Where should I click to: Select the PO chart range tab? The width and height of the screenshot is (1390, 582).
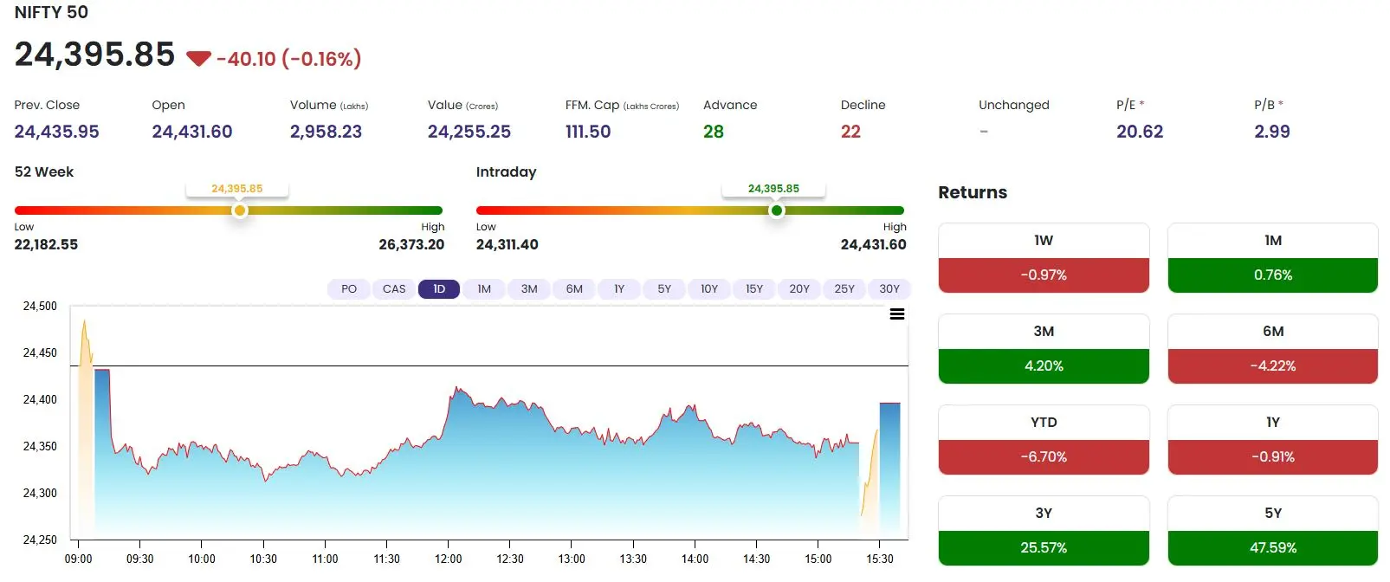coord(349,289)
